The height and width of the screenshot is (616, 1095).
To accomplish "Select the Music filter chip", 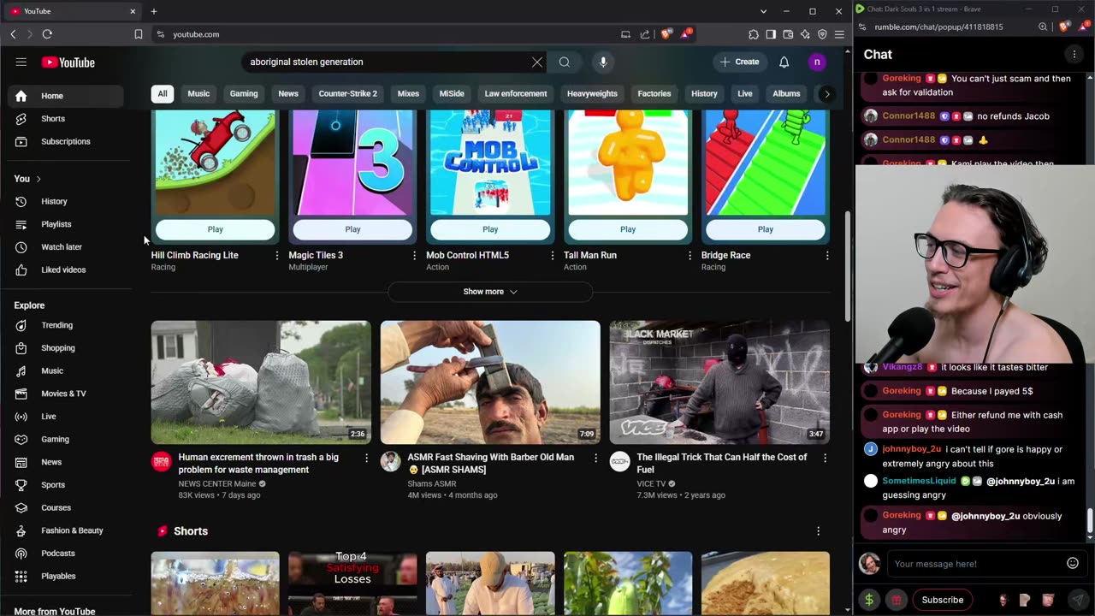I will [x=198, y=94].
